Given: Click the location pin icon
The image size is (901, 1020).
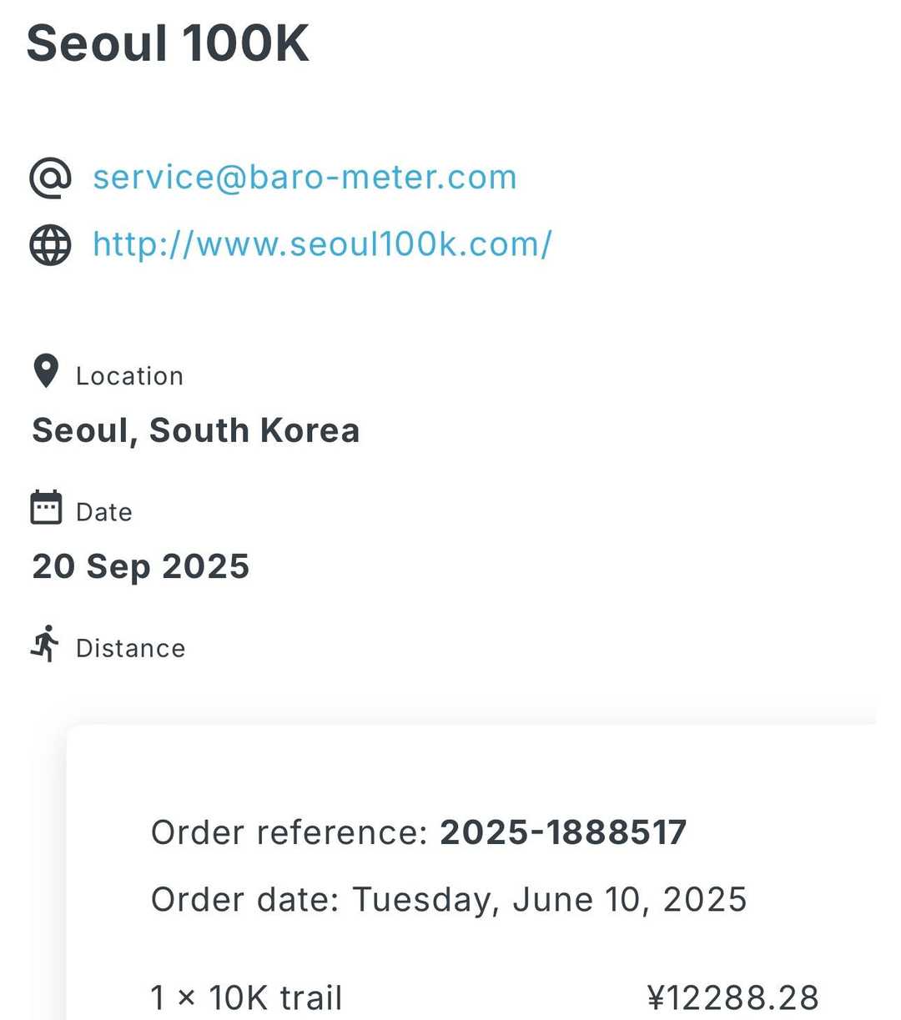Looking at the screenshot, I should (46, 372).
